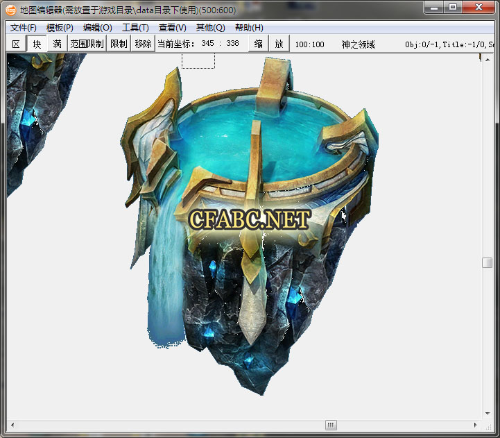Click 缩 to zoom out
This screenshot has width=500, height=438.
coord(258,44)
